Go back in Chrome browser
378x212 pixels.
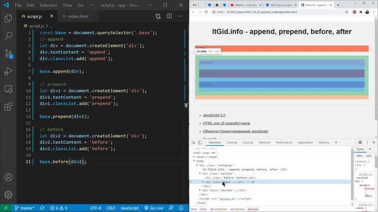(194, 12)
